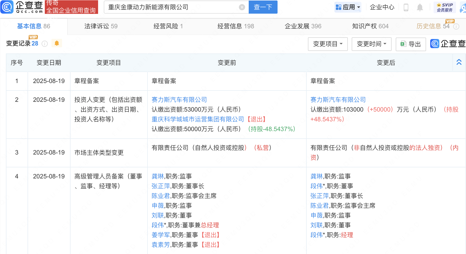Click the 变更前 column header
The width and height of the screenshot is (466, 254).
point(227,63)
